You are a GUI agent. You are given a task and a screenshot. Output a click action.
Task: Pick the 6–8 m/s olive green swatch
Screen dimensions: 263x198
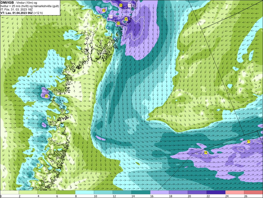click(66, 192)
